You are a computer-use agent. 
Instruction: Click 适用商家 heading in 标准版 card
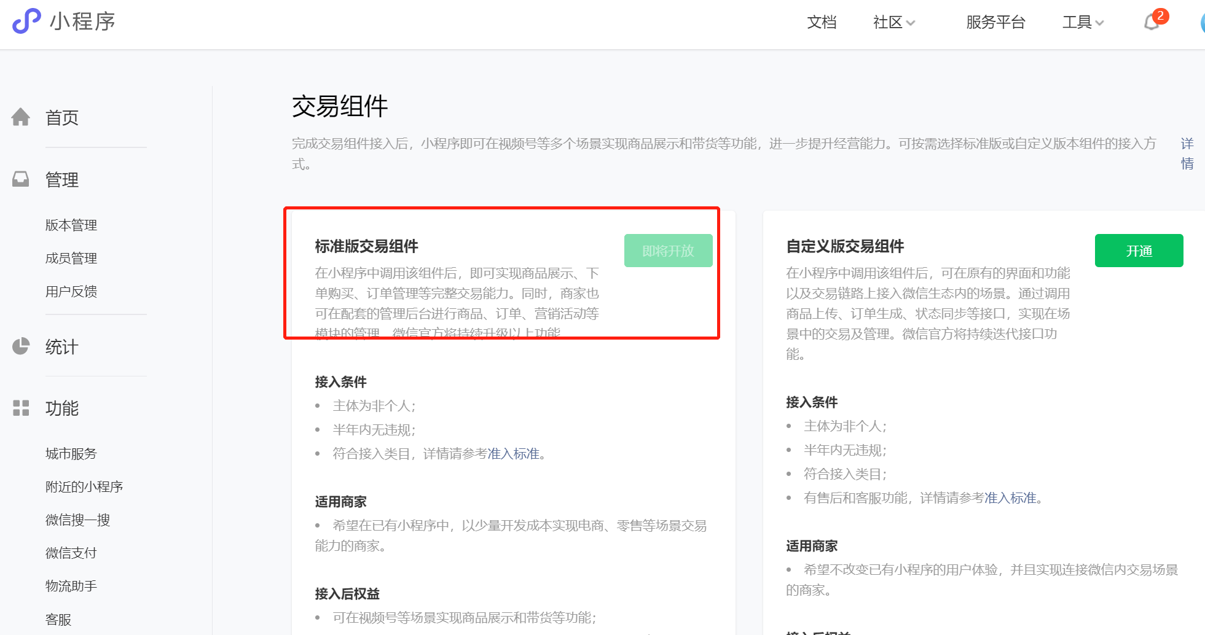[x=341, y=502]
